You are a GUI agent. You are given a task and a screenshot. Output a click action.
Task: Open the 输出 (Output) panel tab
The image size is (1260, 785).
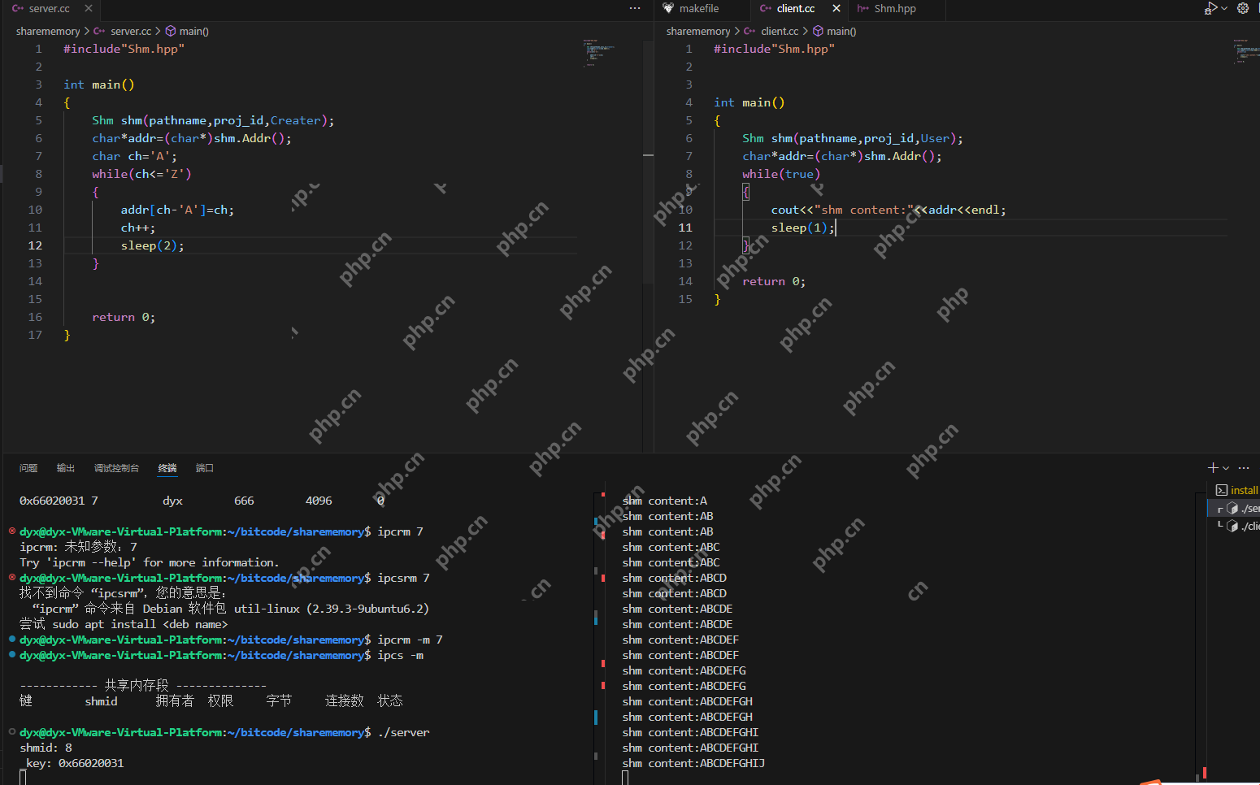(x=66, y=468)
